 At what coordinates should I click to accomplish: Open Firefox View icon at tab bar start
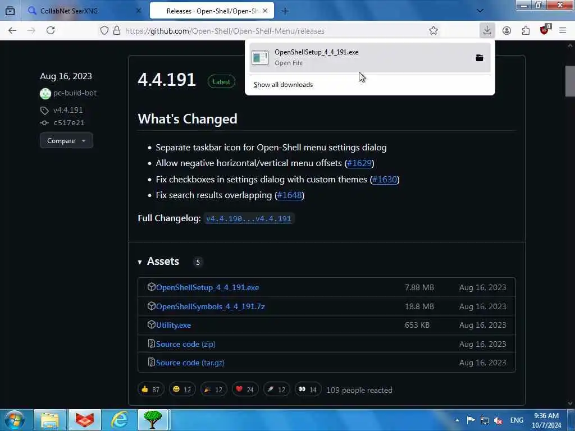click(x=10, y=11)
